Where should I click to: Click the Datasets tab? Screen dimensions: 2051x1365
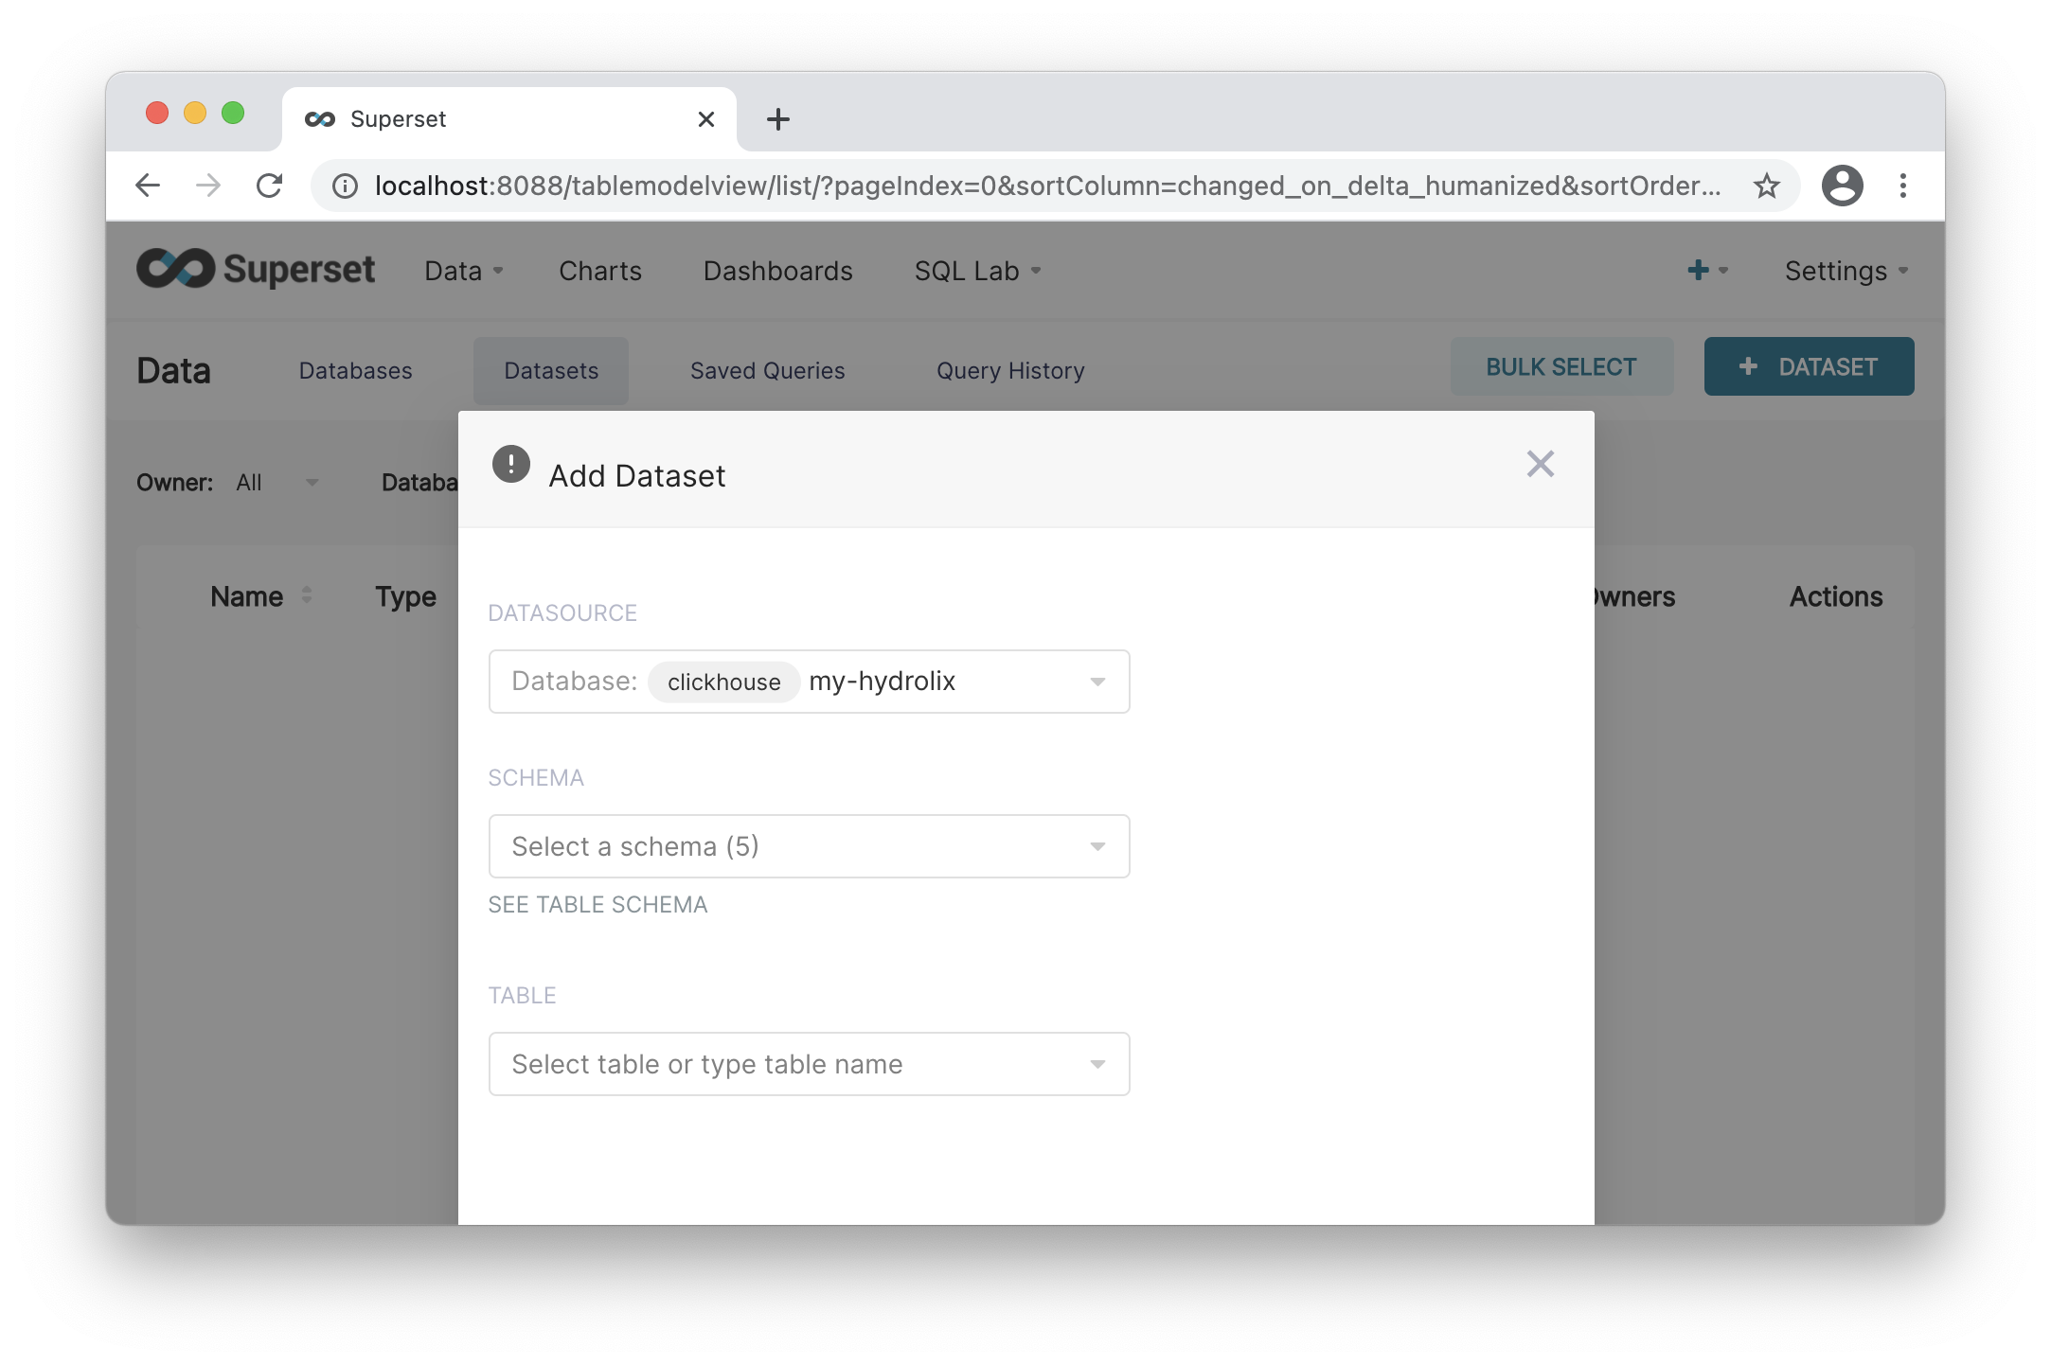coord(552,370)
